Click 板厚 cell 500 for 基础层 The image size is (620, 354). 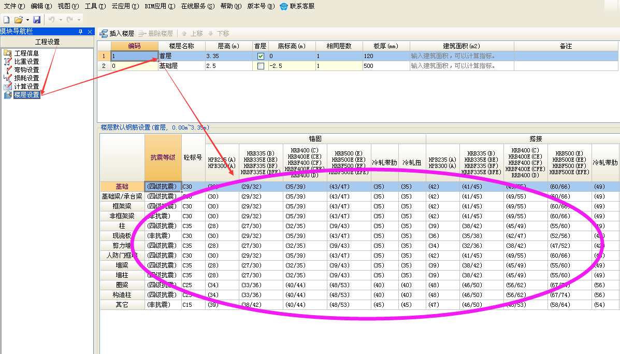[x=386, y=66]
